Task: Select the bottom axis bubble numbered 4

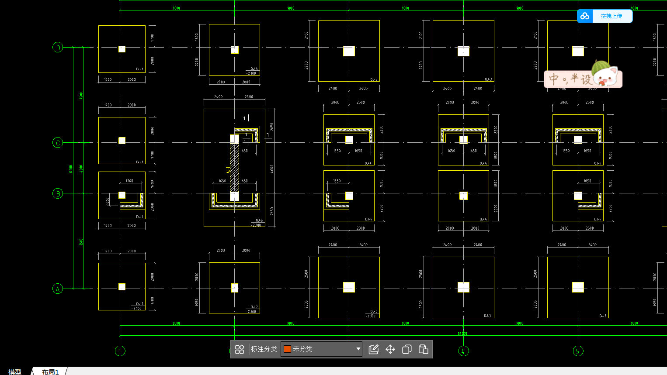Action: coord(464,351)
